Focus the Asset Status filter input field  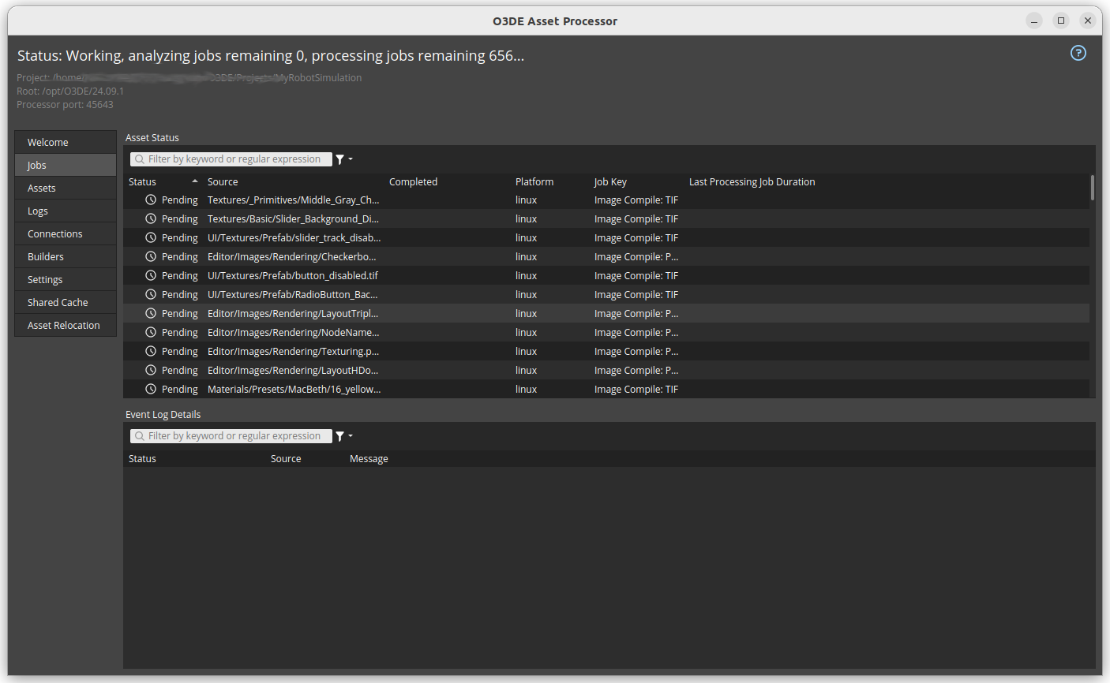[x=231, y=159]
